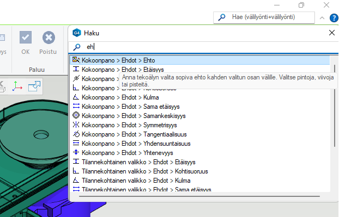339x217 pixels.
Task: Click the magnifier icon in top search box
Action: point(222,17)
